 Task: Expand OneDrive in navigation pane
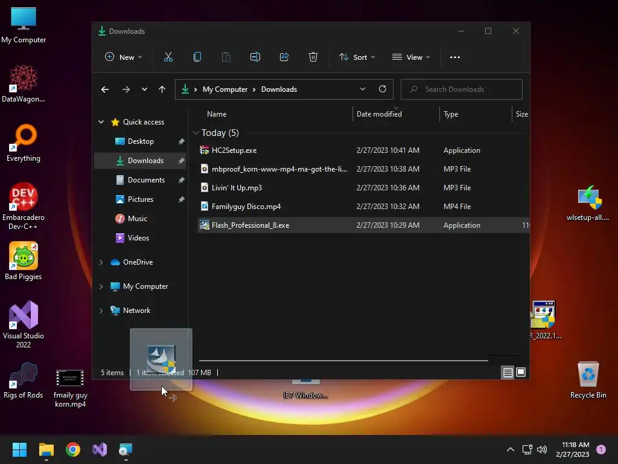[x=101, y=262]
